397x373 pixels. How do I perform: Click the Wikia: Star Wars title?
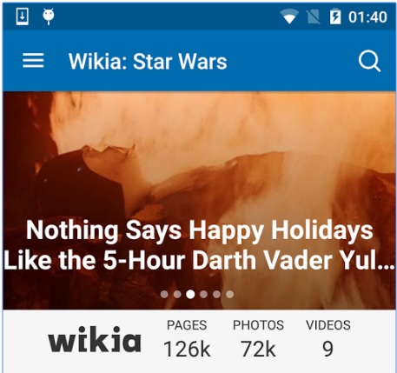[x=148, y=62]
